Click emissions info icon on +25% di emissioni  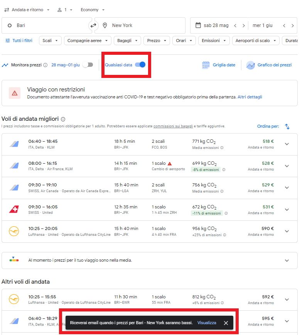[x=225, y=235]
